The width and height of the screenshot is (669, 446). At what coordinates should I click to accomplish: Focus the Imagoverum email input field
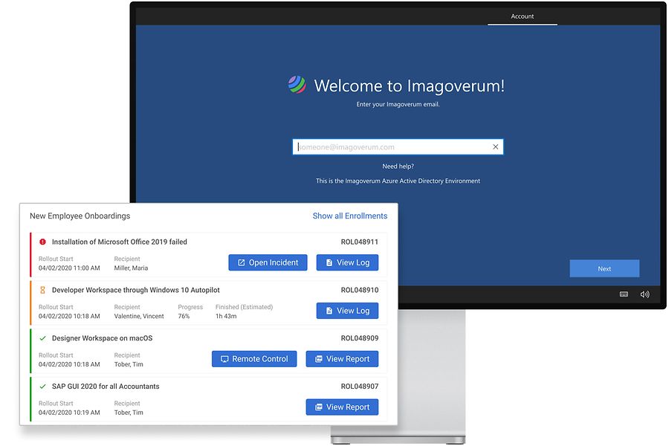[398, 147]
